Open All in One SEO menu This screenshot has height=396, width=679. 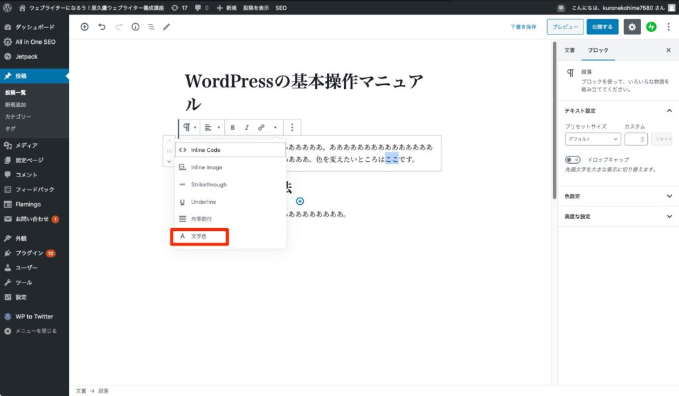click(34, 42)
